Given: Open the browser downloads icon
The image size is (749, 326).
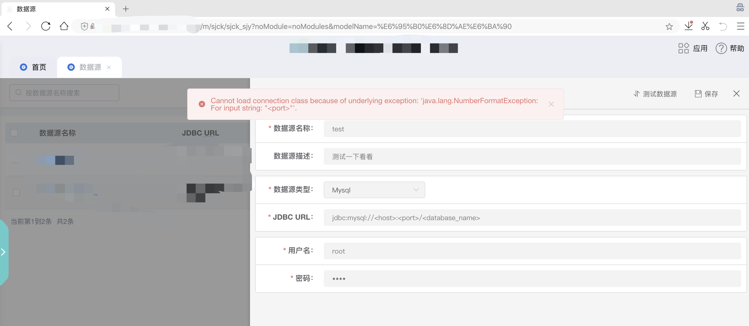Looking at the screenshot, I should coord(688,26).
